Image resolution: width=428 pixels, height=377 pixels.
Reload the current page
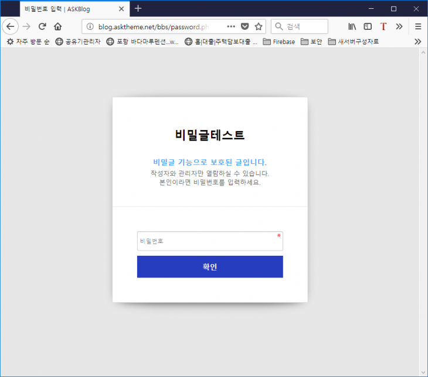click(x=42, y=26)
